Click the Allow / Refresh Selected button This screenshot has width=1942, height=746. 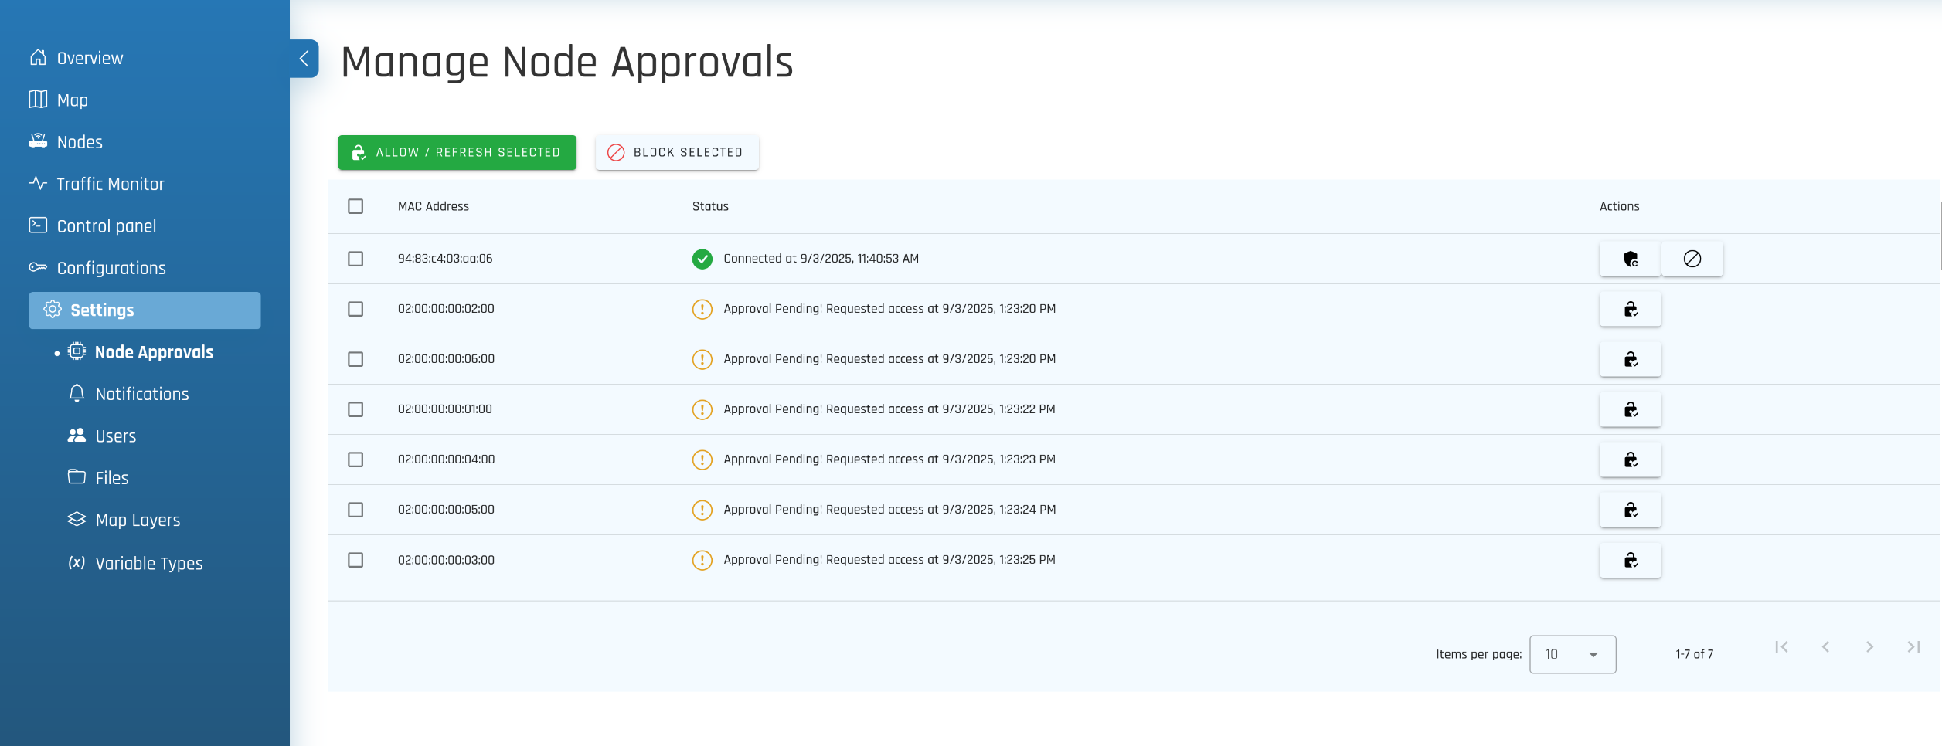(457, 152)
